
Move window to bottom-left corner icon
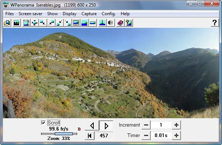point(59,23)
